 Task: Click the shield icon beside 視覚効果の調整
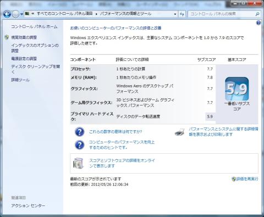[7, 37]
